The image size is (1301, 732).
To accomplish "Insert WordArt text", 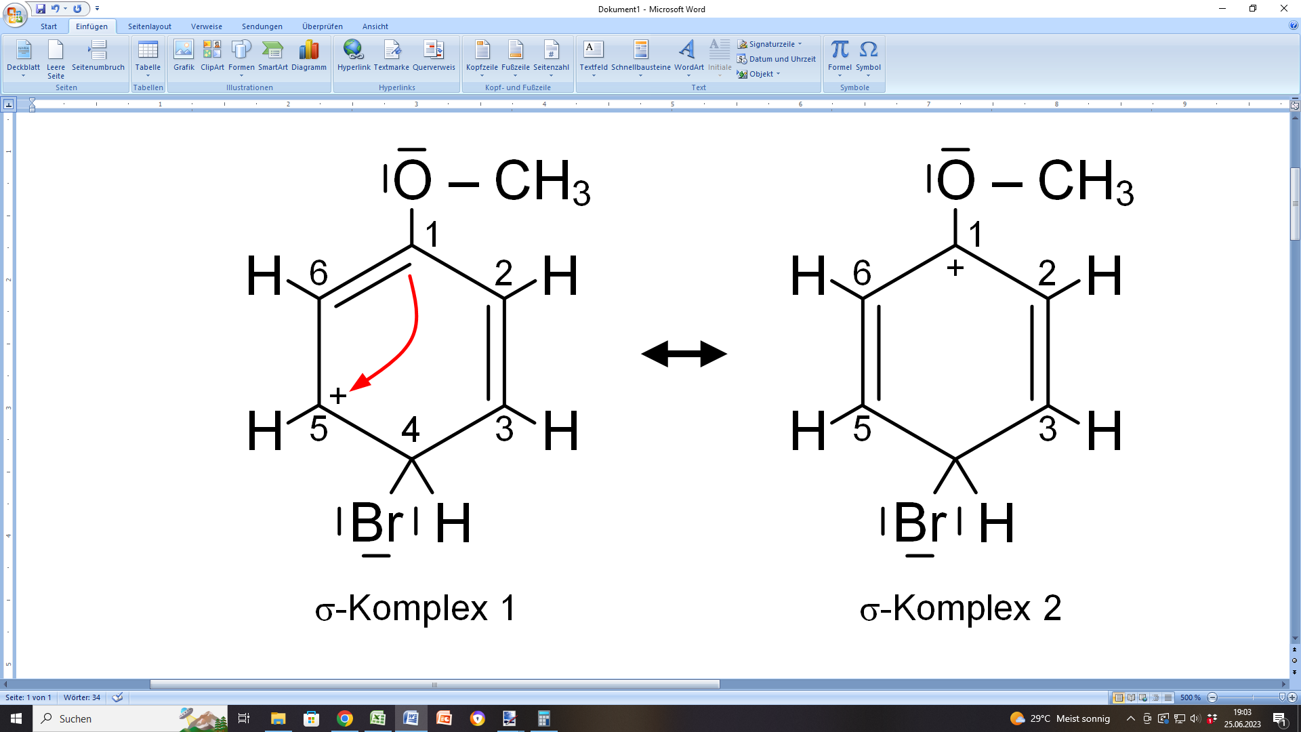I will [688, 58].
